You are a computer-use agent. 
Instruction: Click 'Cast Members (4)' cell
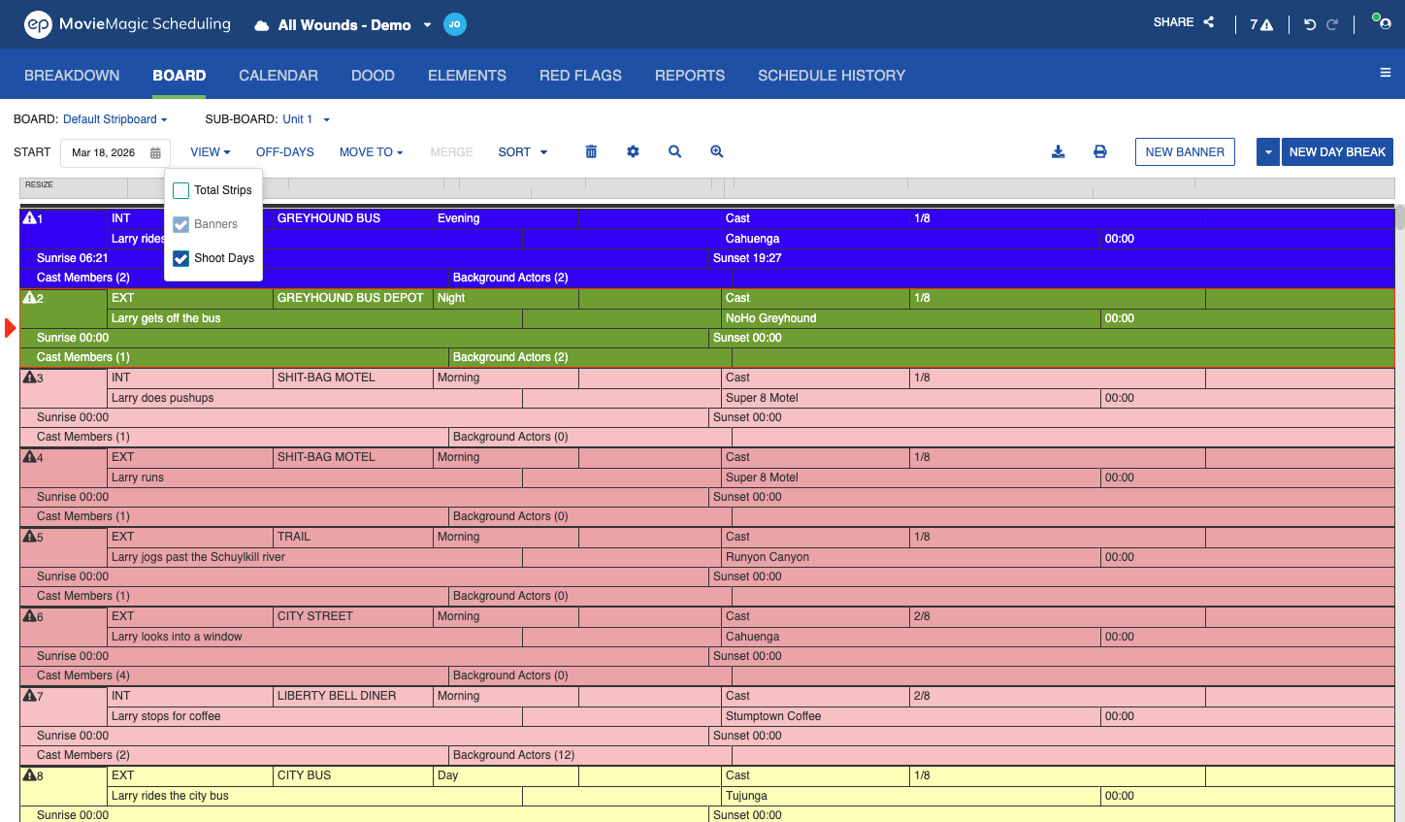234,675
